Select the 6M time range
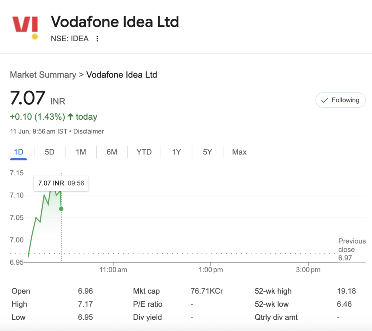This screenshot has height=331, width=372. [112, 152]
